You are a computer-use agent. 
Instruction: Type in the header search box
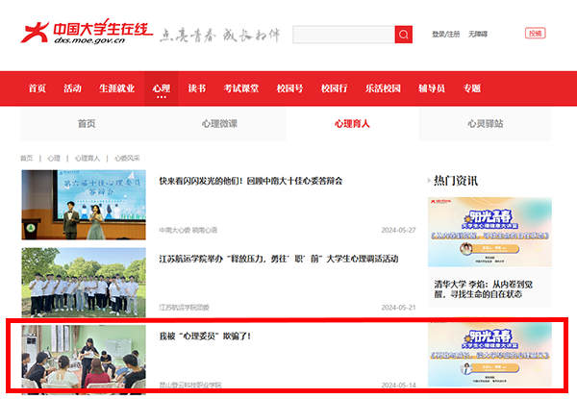[343, 35]
